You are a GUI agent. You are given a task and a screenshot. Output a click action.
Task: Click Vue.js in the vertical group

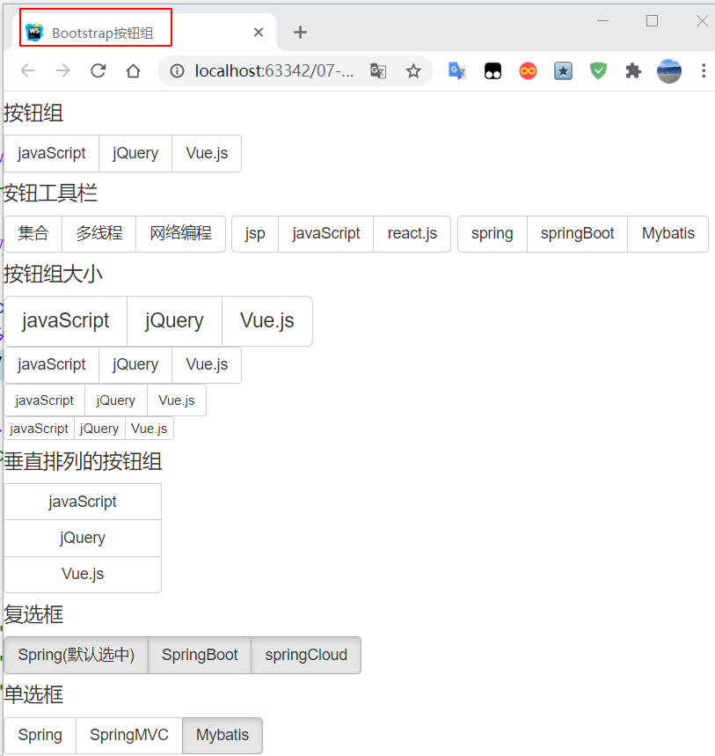coord(83,574)
